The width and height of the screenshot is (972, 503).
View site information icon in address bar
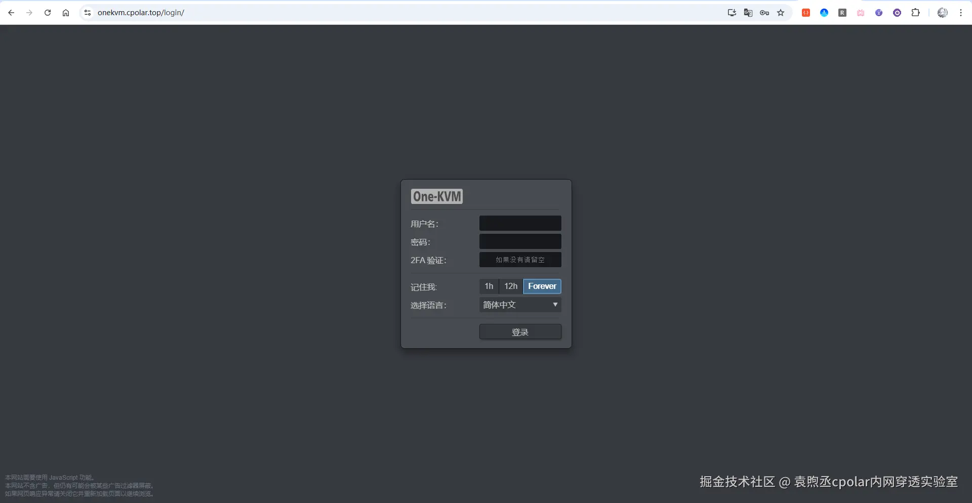[x=88, y=13]
